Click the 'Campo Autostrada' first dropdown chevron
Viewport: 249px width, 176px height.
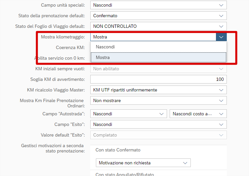click(162, 114)
